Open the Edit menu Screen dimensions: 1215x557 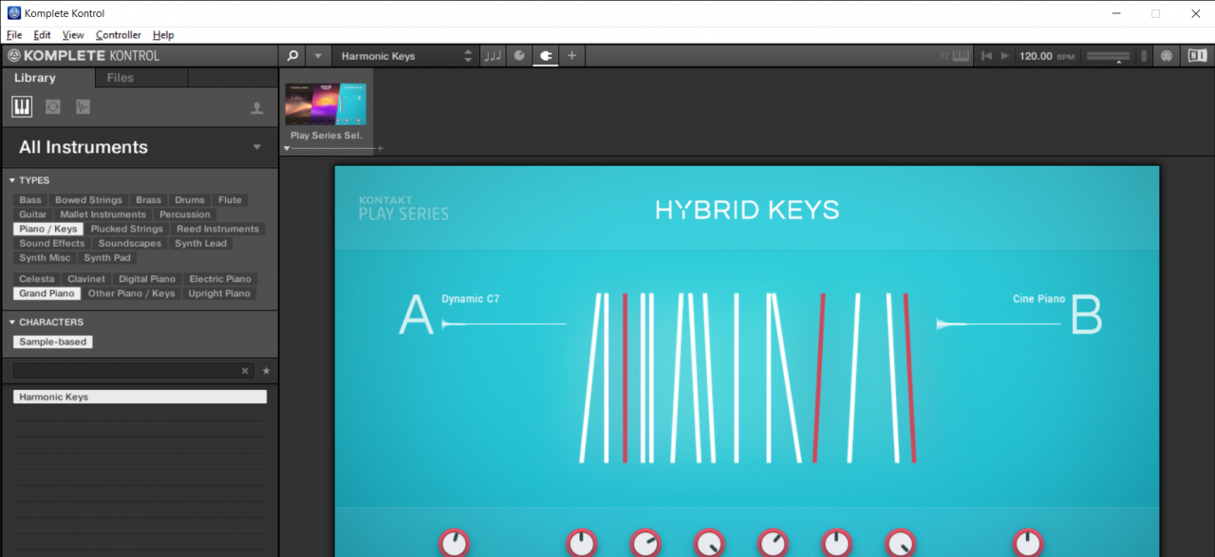[43, 35]
